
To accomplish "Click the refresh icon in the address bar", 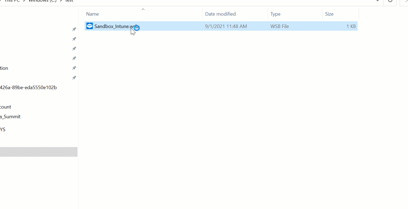I will [390, 1].
